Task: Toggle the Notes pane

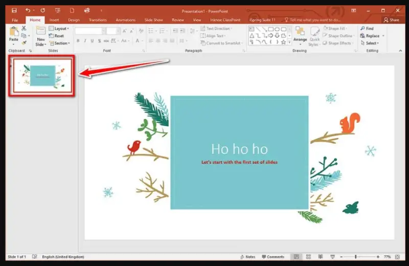Action: 247,257
